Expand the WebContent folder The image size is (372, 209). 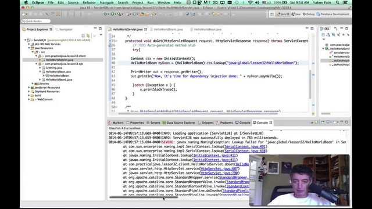[29, 99]
